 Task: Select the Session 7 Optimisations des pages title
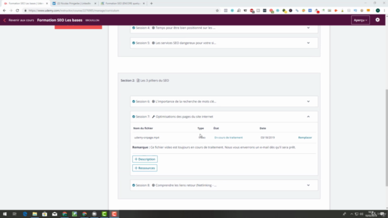(184, 117)
